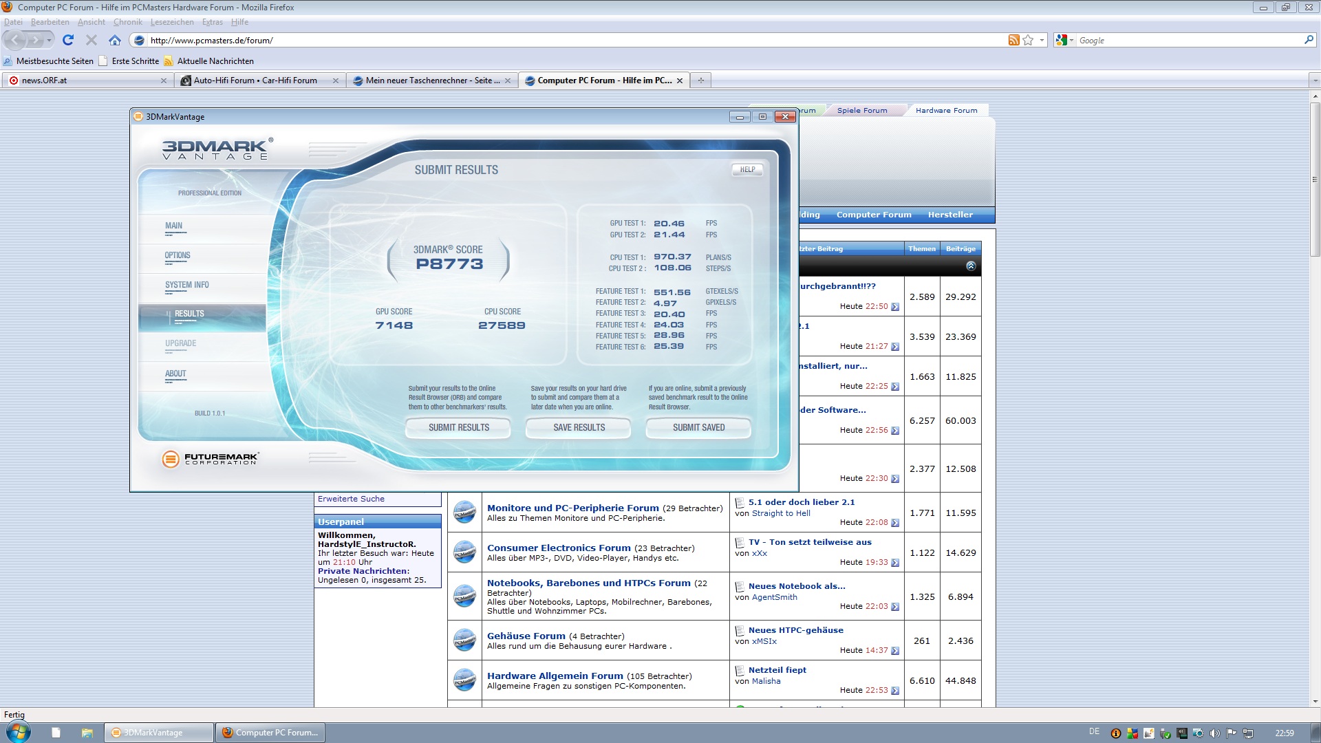Open Aktuelle Nachrichten feed bookmark
The height and width of the screenshot is (743, 1321).
(x=209, y=61)
